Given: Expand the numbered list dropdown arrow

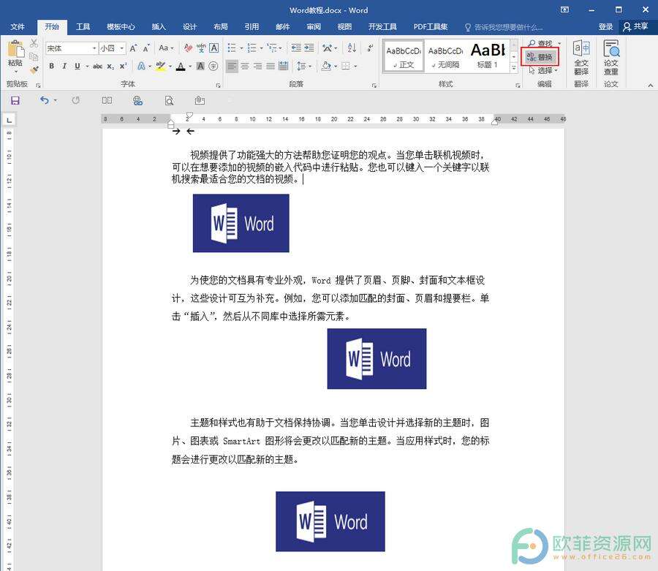Looking at the screenshot, I should point(261,48).
